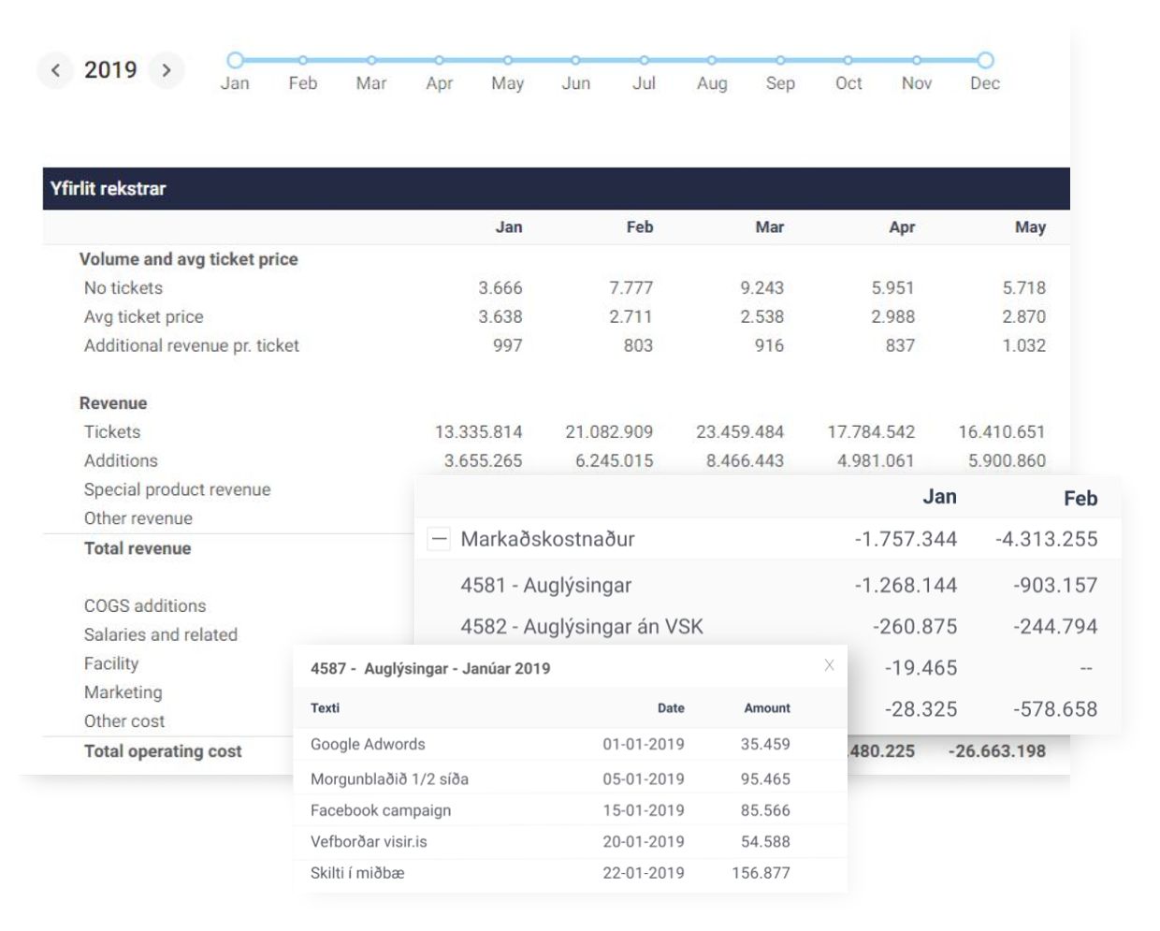
Task: Collapse the Markaðskostnaður row
Action: pyautogui.click(x=439, y=539)
